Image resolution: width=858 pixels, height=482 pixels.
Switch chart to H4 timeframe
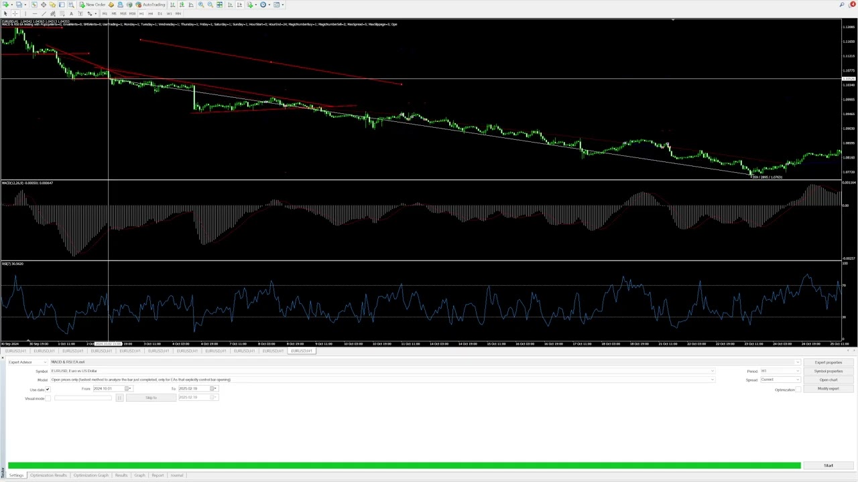click(x=151, y=13)
